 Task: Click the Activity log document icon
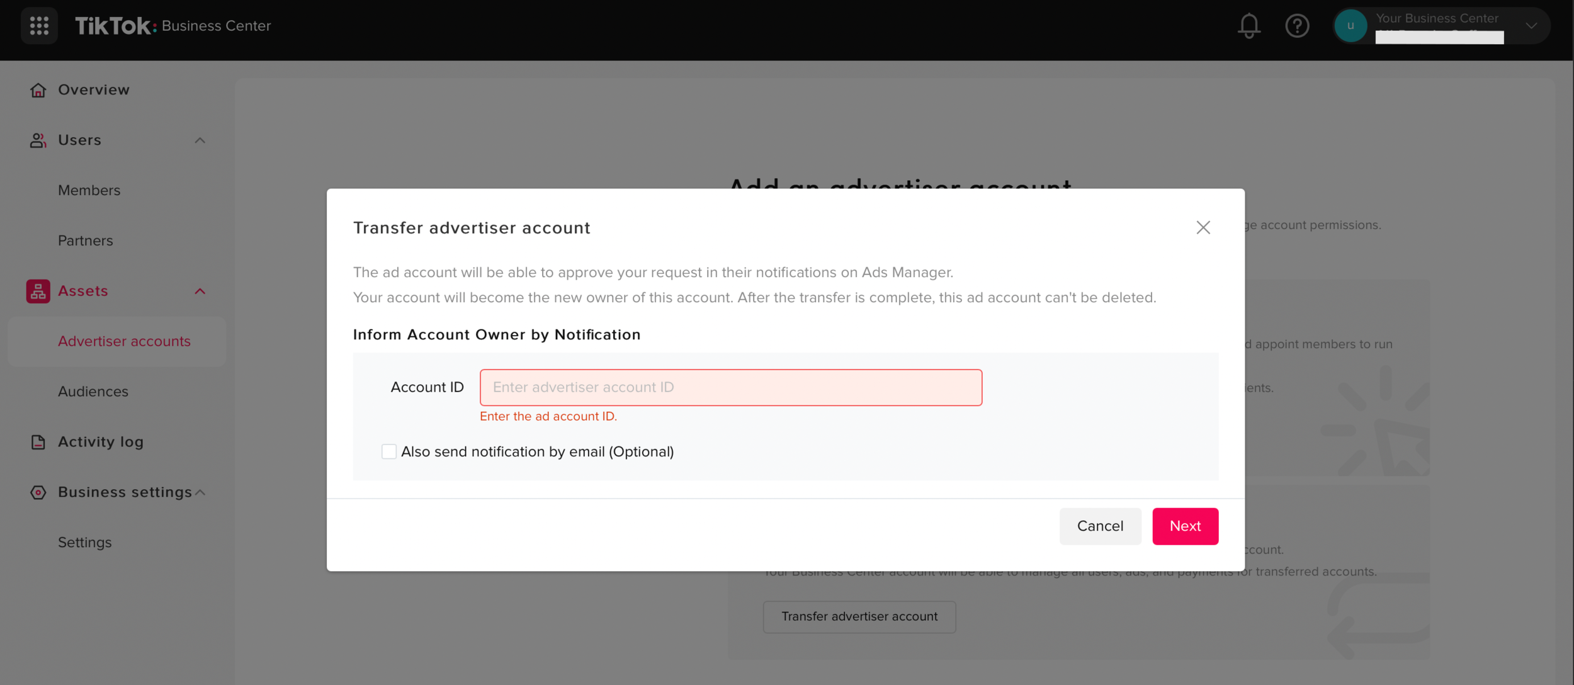38,442
